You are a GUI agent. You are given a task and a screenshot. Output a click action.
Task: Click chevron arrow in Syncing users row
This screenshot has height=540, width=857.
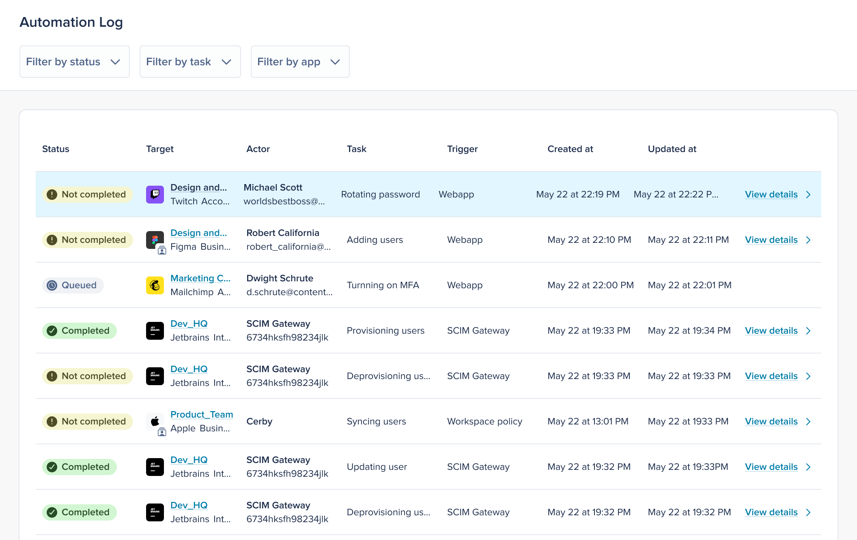808,422
